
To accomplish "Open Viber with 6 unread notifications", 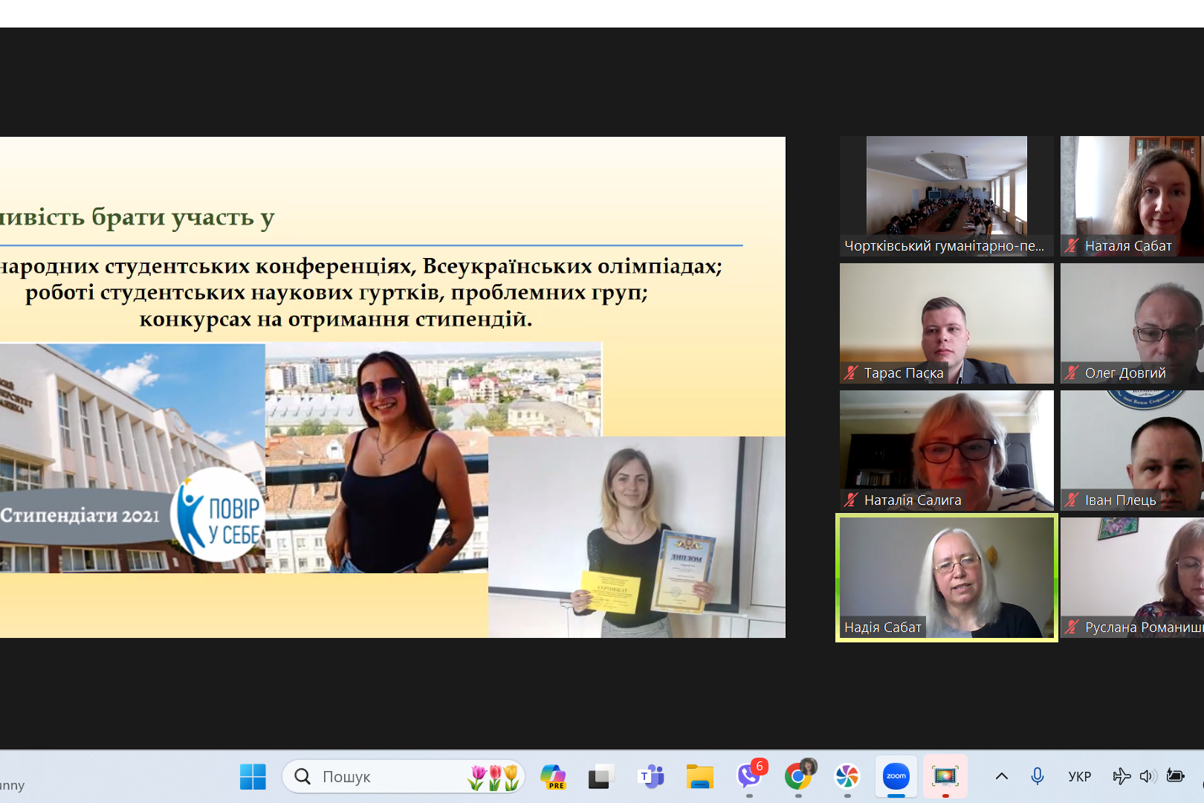I will [x=749, y=777].
